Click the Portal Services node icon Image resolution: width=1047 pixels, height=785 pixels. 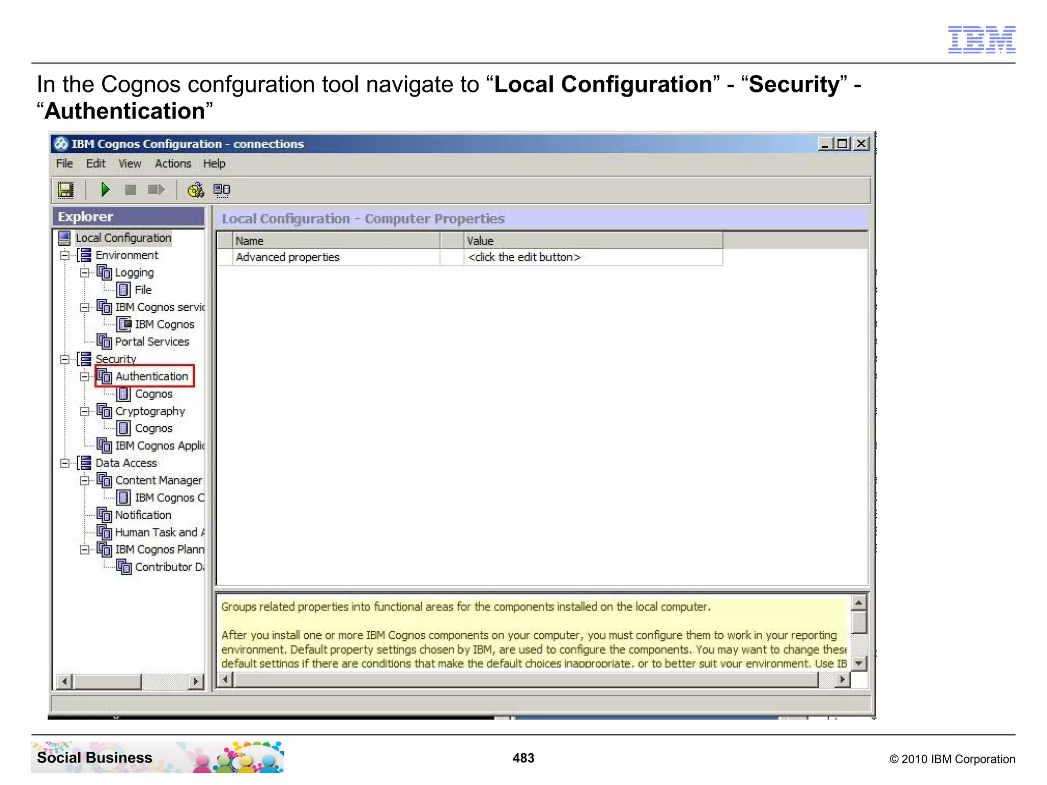104,341
